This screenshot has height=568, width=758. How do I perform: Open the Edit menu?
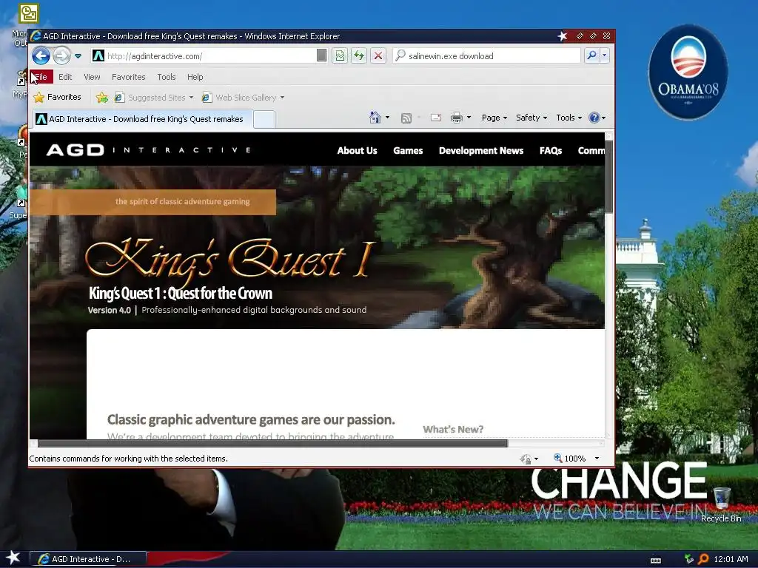pos(65,77)
